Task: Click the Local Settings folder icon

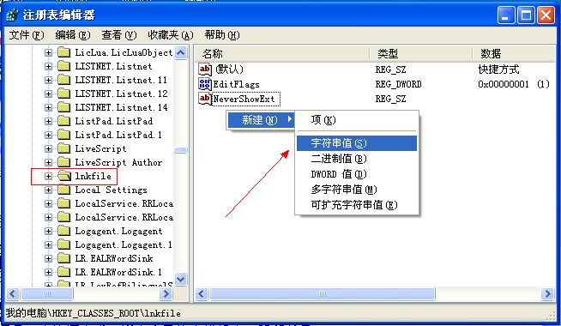Action: point(63,190)
